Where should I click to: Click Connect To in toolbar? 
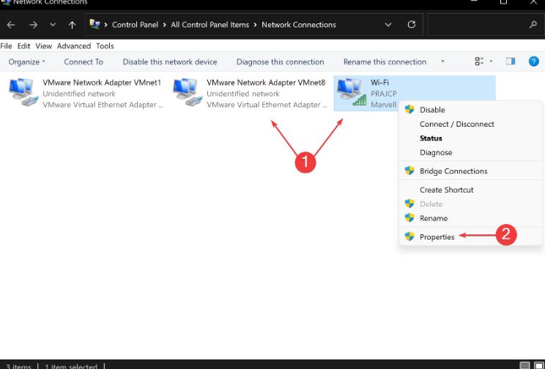84,61
